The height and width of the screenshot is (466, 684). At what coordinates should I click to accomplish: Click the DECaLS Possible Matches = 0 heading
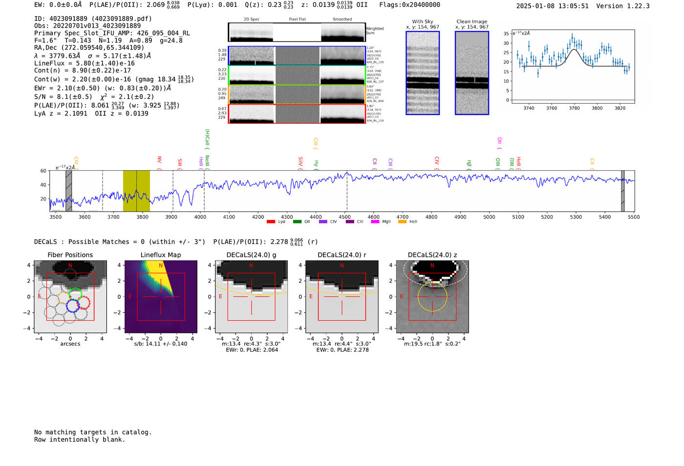120,242
